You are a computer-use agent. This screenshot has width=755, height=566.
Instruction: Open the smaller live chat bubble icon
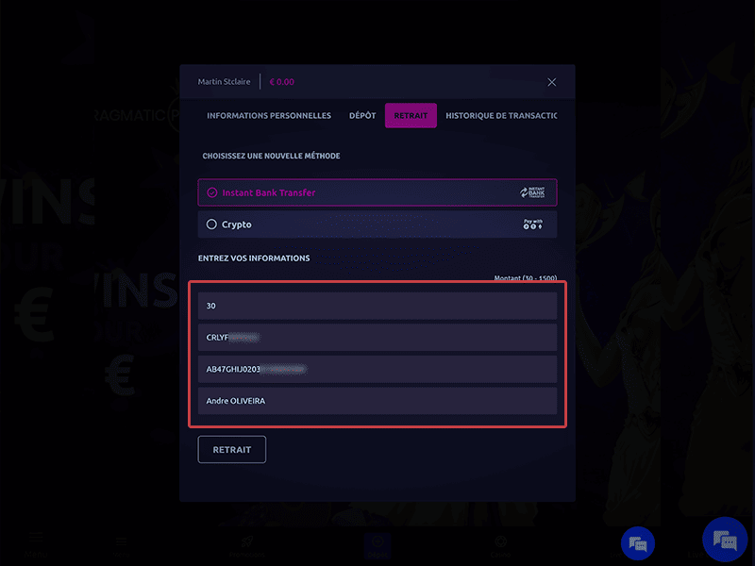click(638, 543)
